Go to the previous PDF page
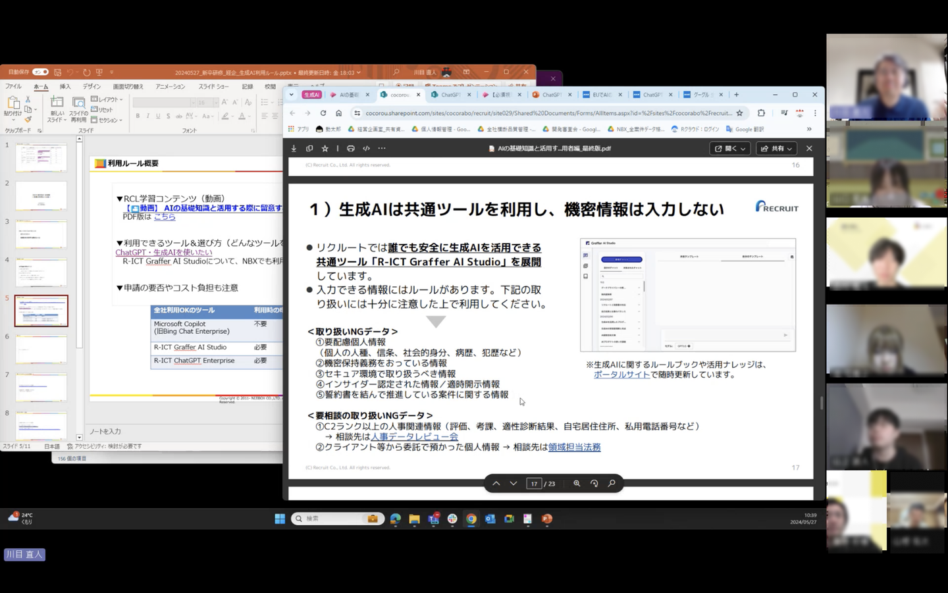 496,484
